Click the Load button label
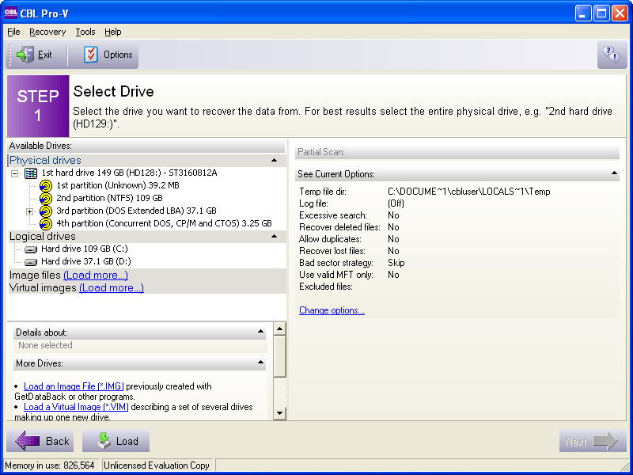 (x=127, y=441)
